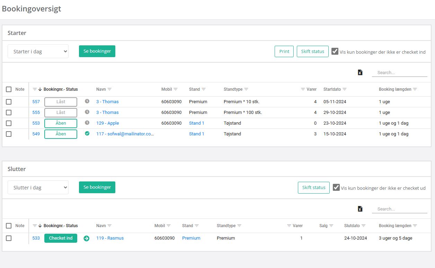
Task: Open filter icon for Navn in Starter
Action: point(109,89)
